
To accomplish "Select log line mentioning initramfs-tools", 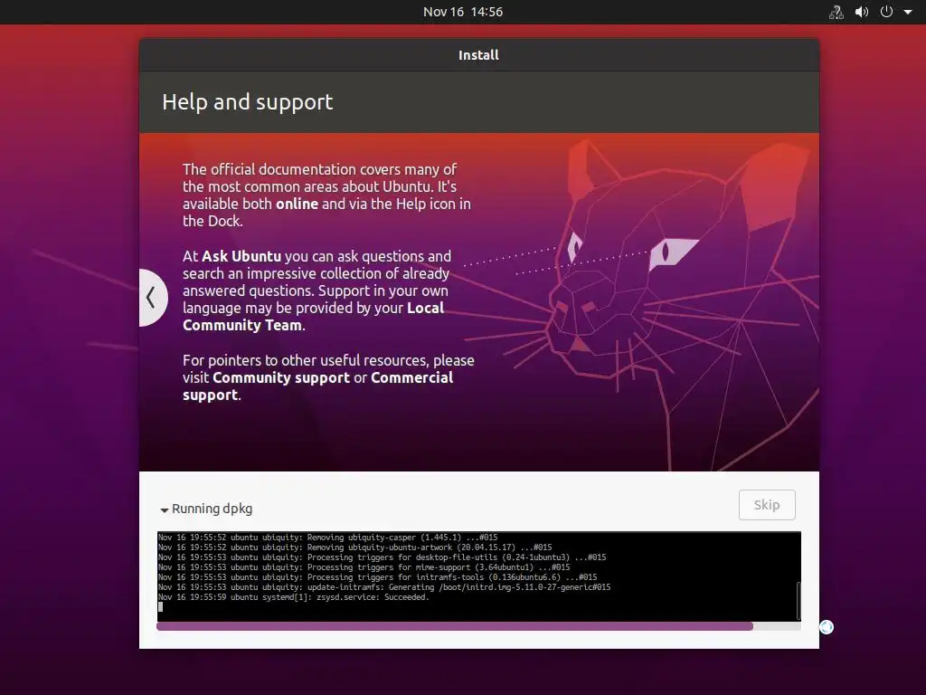I will click(x=377, y=577).
